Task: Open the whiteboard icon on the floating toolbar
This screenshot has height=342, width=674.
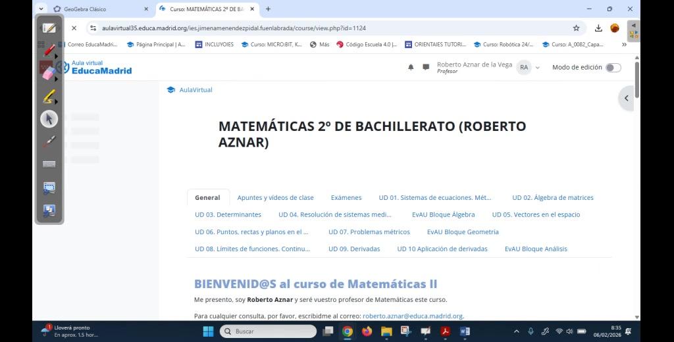Action: [x=49, y=28]
